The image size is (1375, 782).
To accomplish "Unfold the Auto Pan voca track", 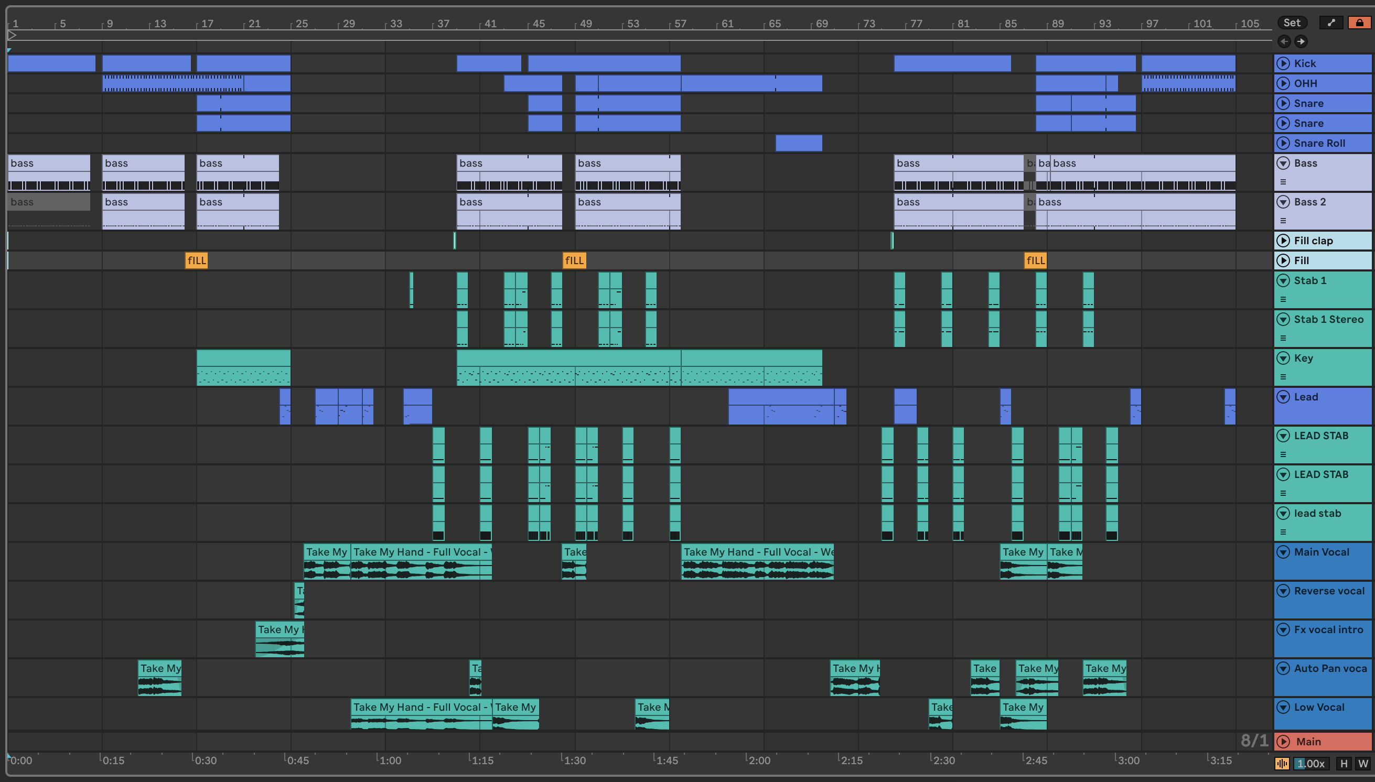I will pyautogui.click(x=1283, y=668).
